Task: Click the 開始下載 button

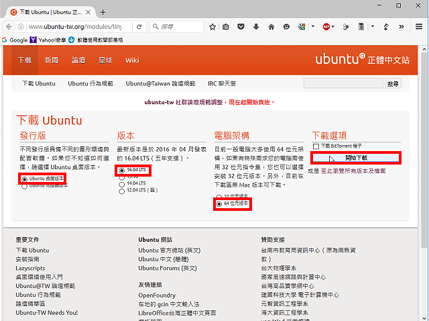Action: pos(356,158)
